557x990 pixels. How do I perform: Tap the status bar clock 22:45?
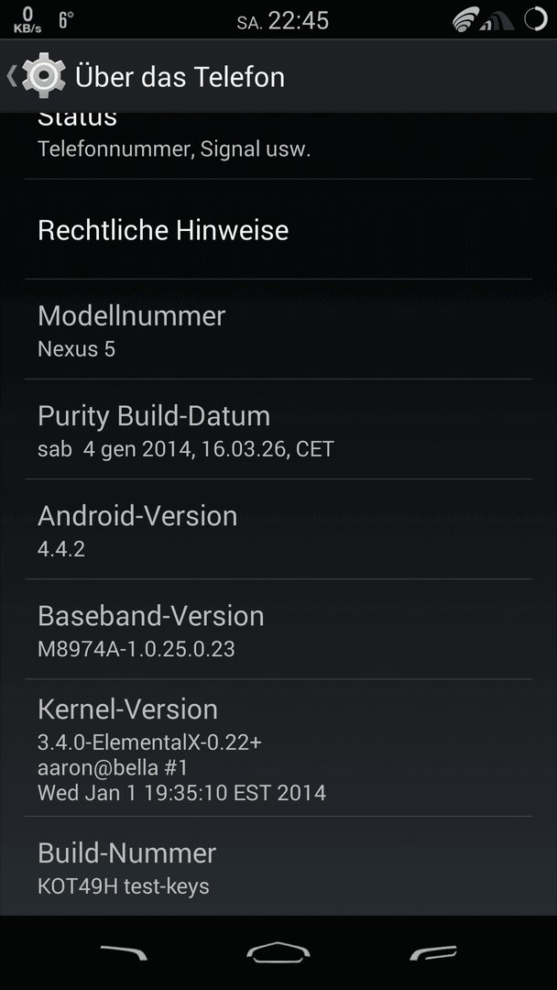tap(299, 20)
